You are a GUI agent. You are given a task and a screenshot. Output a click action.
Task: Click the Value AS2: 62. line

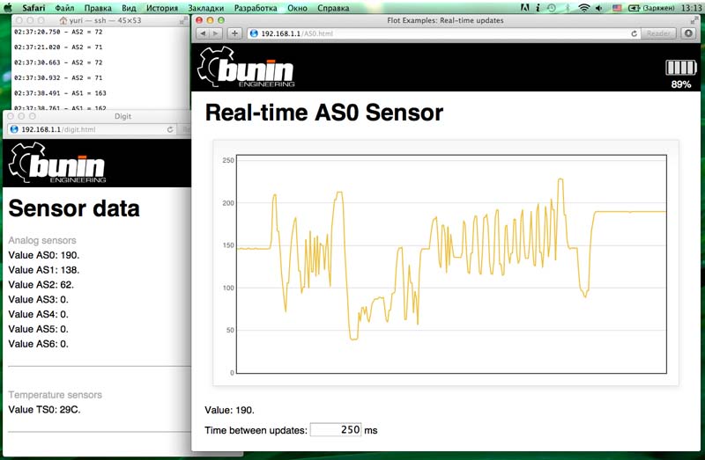click(41, 284)
